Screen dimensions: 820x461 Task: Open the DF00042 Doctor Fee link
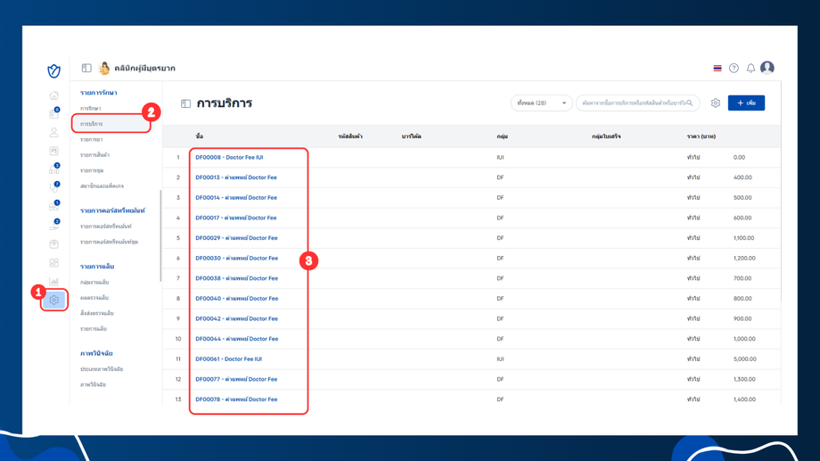coord(236,318)
